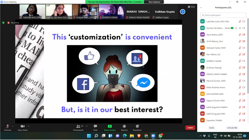Click the Invite button
Image resolution: width=249 pixels, height=140 pixels.
211,128
